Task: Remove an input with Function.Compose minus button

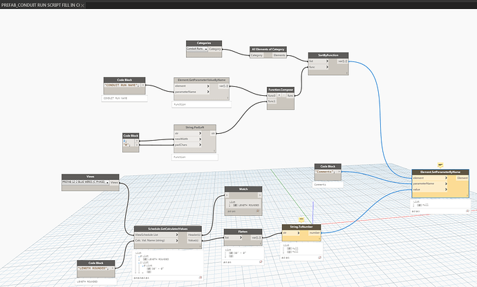Action: point(284,95)
